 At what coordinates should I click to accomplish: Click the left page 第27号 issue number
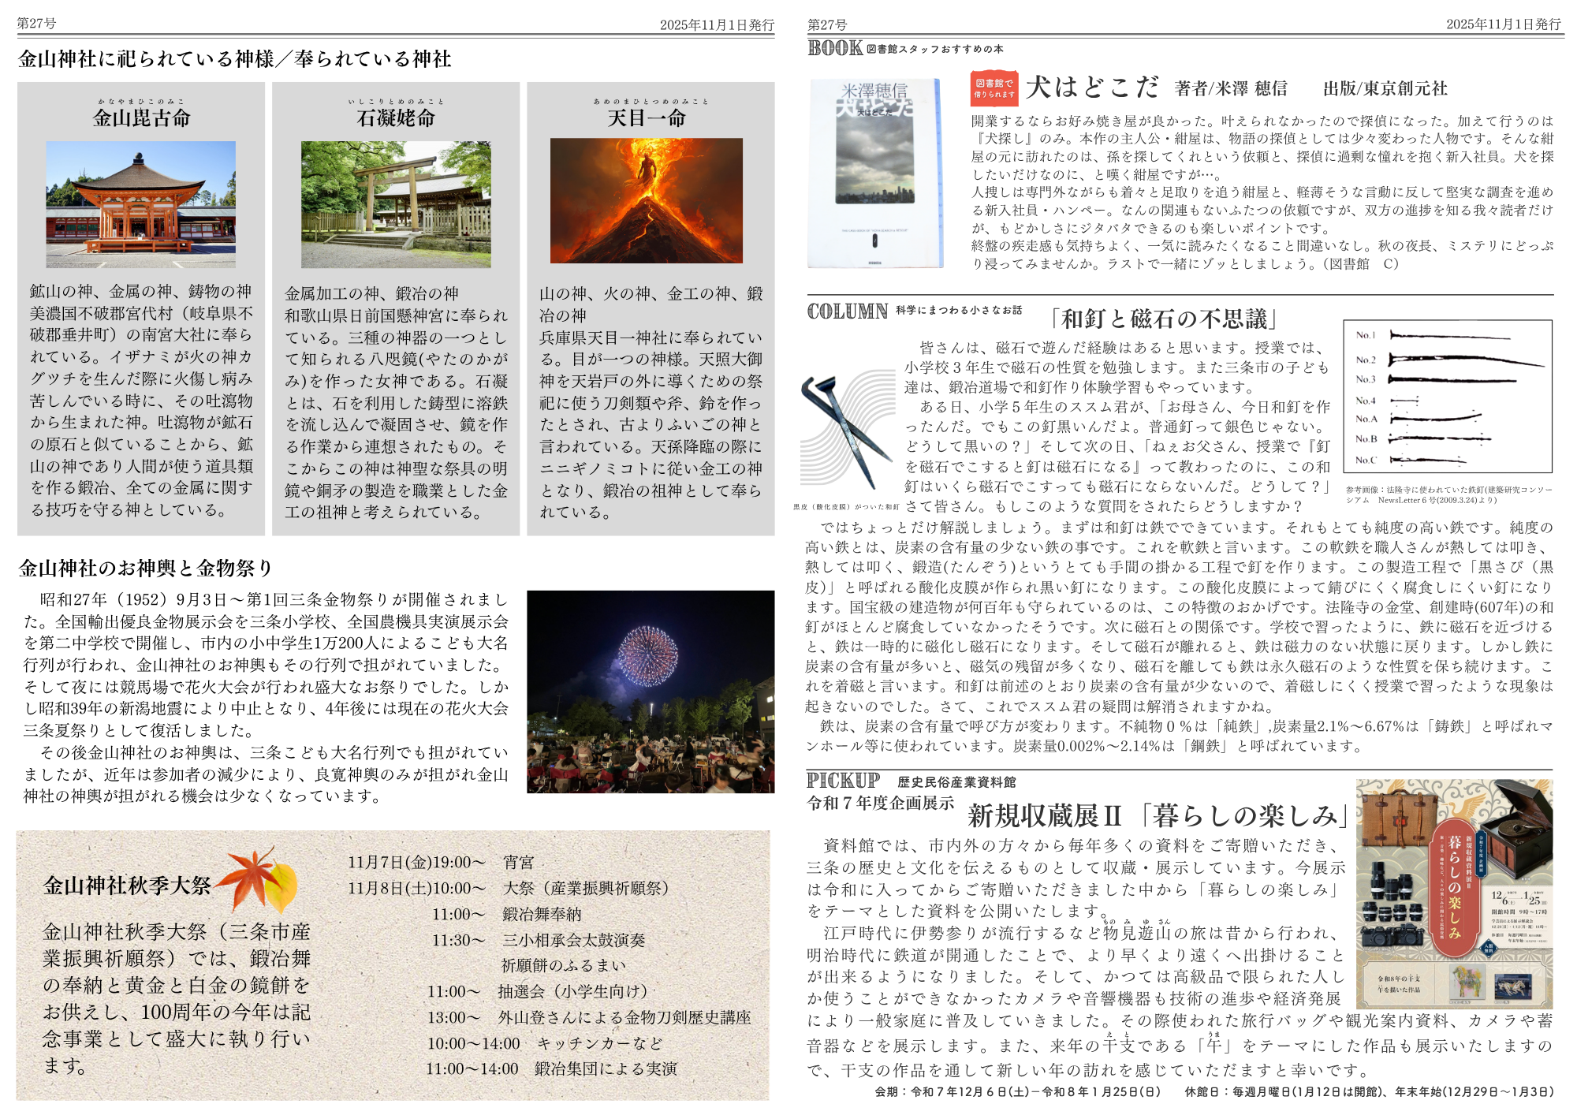click(36, 24)
